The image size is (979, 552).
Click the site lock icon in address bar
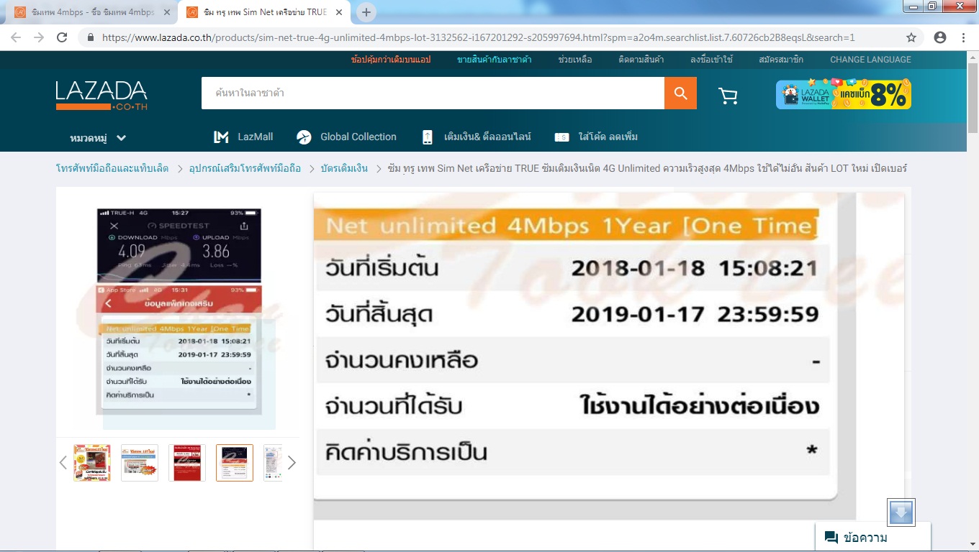click(x=91, y=37)
